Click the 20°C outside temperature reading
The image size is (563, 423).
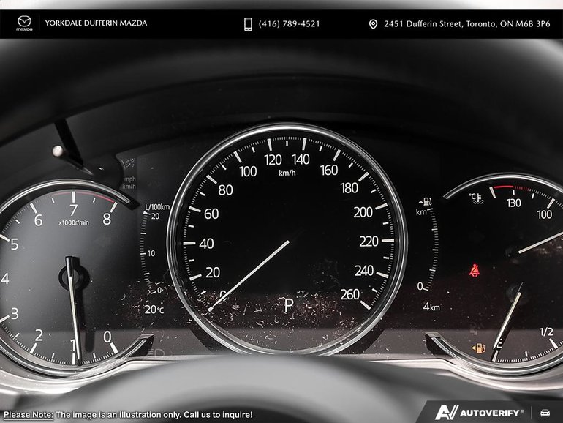154,310
